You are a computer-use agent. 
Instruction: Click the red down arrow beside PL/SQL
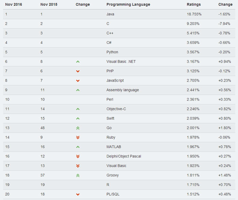tap(78, 194)
